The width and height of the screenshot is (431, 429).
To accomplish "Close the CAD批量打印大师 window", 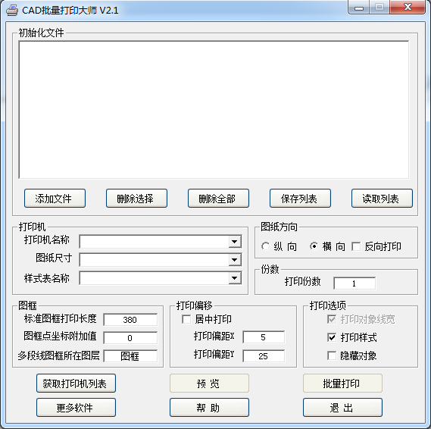I will pos(408,7).
